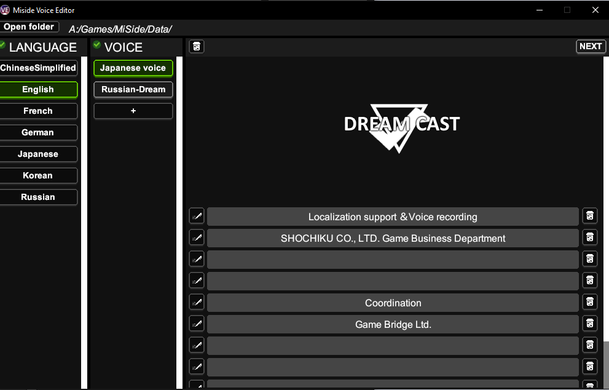Edit the Localization support & Voice recording line
This screenshot has height=390, width=609.
[197, 216]
